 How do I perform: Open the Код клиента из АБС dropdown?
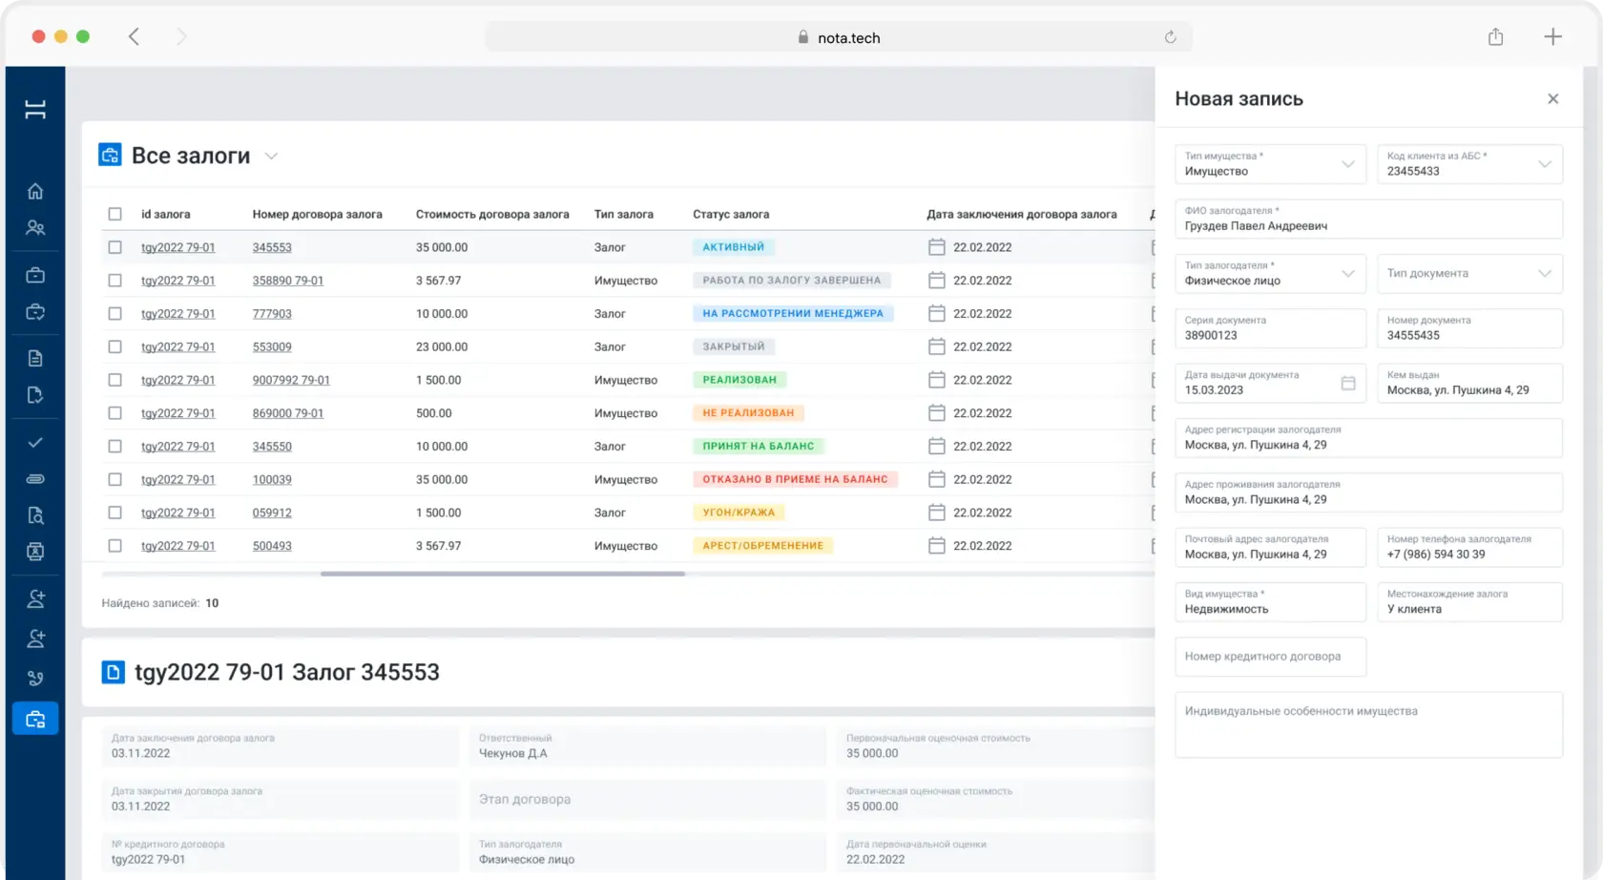[x=1469, y=164]
